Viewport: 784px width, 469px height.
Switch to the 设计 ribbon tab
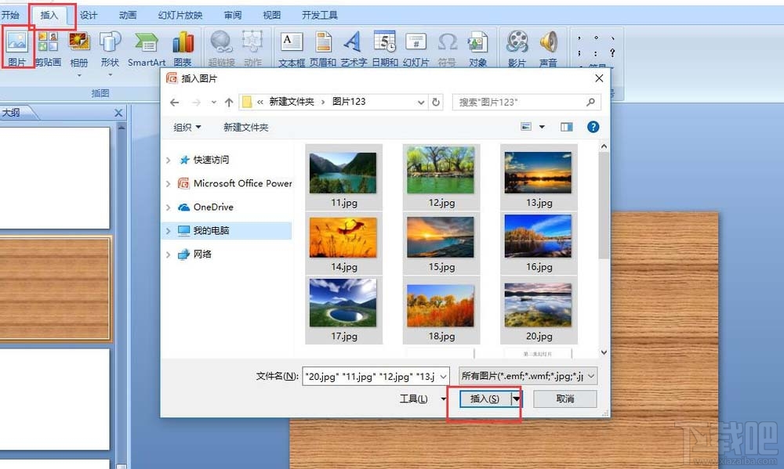88,13
